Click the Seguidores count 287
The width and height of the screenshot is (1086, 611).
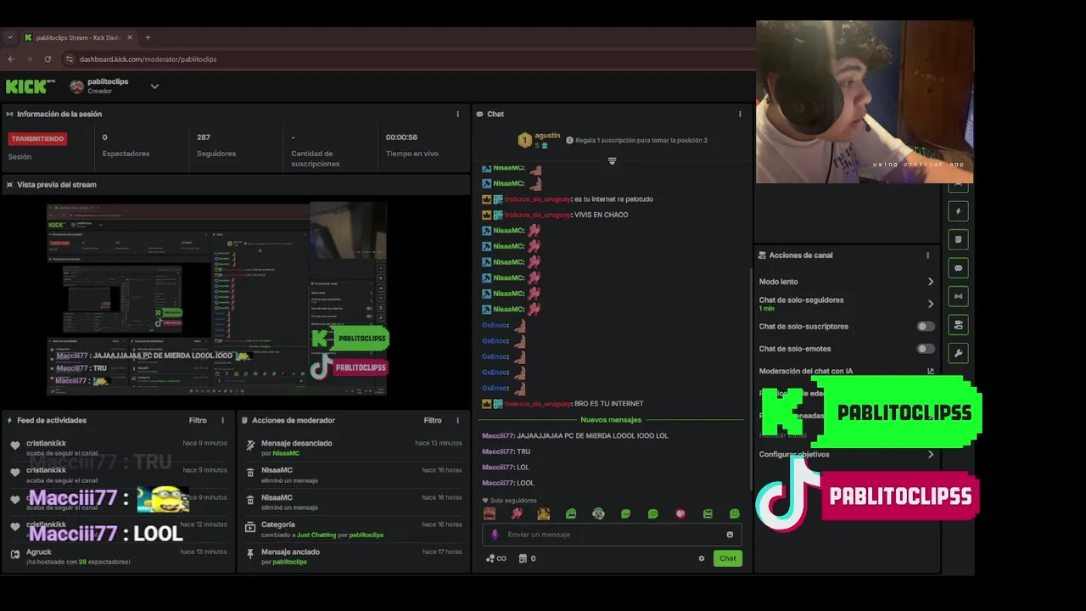[204, 137]
